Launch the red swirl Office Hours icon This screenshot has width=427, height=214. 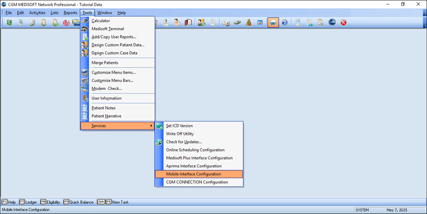pos(66,23)
